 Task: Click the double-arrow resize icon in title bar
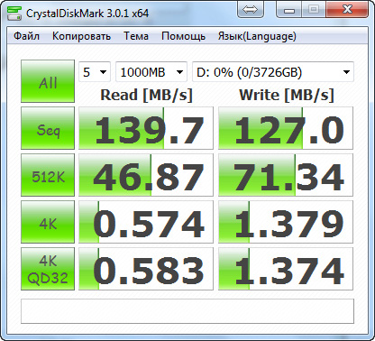pos(251,9)
